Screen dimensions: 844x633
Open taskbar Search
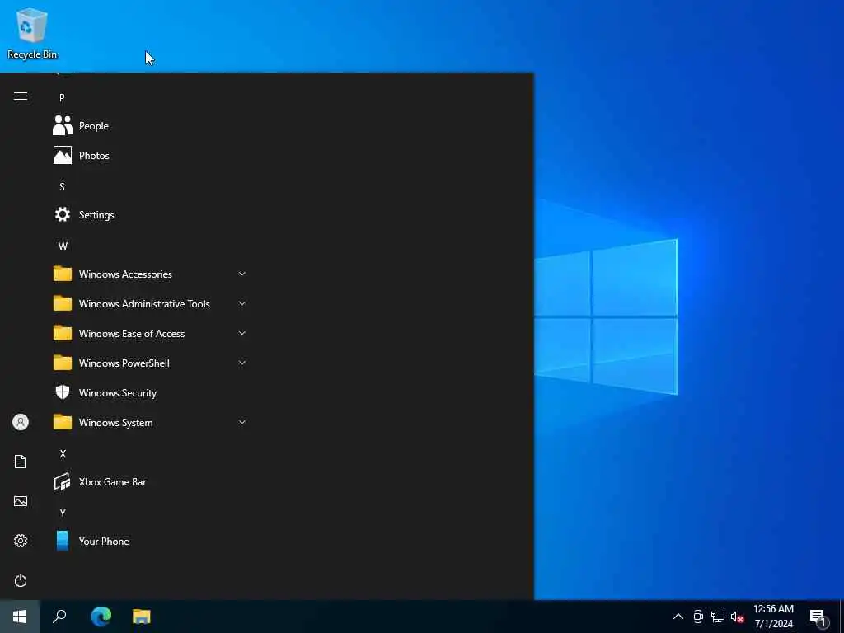pyautogui.click(x=59, y=617)
